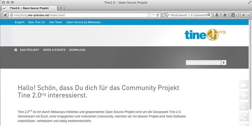Click the website home house icon
Screen dimensions: 252x126
click(x=15, y=50)
